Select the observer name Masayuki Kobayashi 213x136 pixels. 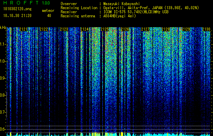coord(122,4)
